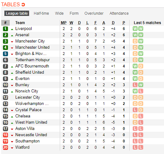Viewport: 164px width, 154px height.
Task: Click Liverpool's green position 1 badge
Action: [x=5, y=29]
